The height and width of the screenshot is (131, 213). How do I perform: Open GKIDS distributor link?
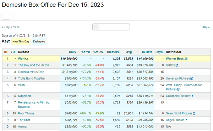170,65
